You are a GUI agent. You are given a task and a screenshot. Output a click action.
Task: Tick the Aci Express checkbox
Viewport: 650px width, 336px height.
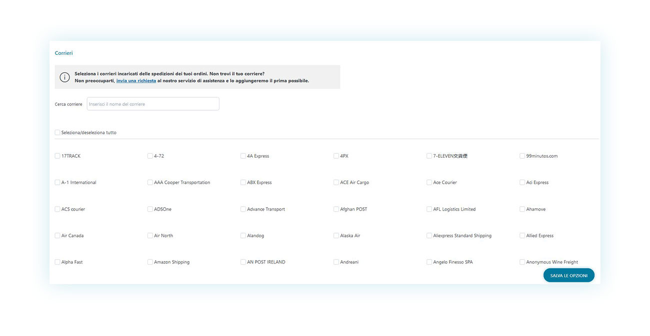coord(522,182)
